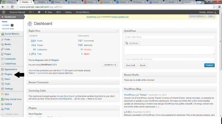Open the + New dropdown in the admin bar
The width and height of the screenshot is (222, 124).
48,12
